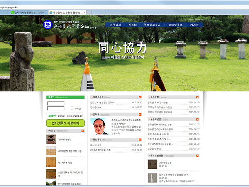Open the News section more icon
Screen dimensions: 249x187
point(140,97)
